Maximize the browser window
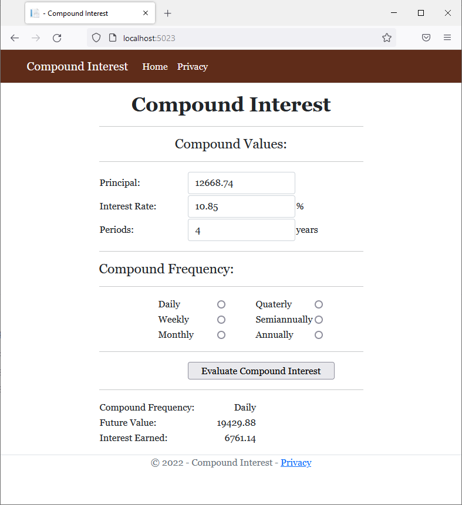This screenshot has height=505, width=462. (421, 13)
